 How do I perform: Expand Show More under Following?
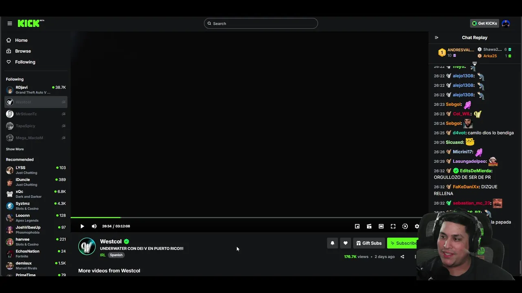(x=15, y=149)
